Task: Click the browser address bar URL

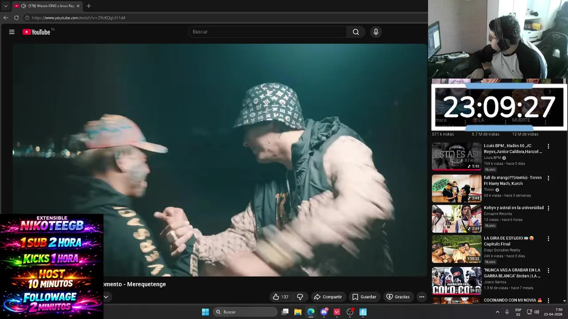Action: coord(79,18)
